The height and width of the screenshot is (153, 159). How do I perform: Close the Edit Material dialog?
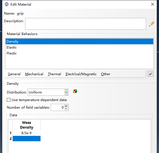153,4
